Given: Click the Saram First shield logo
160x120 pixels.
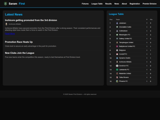Looking at the screenshot, I should tap(5, 4).
